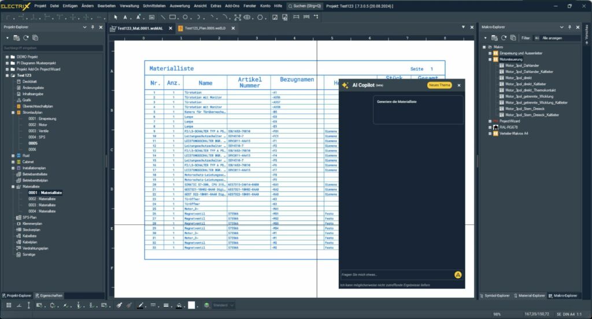Toggle pin on Projekt-Explorer panel

tap(93, 27)
